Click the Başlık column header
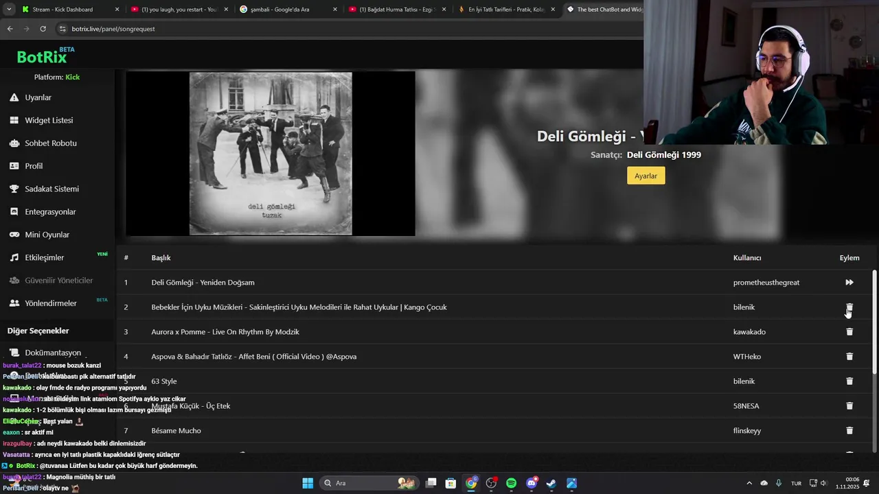Image resolution: width=879 pixels, height=494 pixels. [161, 257]
